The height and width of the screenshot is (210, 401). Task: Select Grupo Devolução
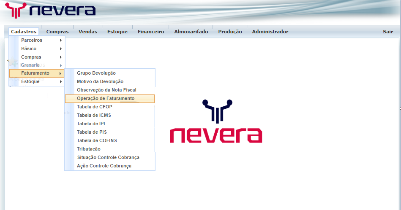pos(110,73)
